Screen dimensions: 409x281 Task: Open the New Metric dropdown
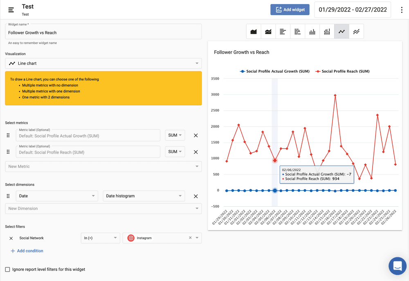pyautogui.click(x=103, y=167)
